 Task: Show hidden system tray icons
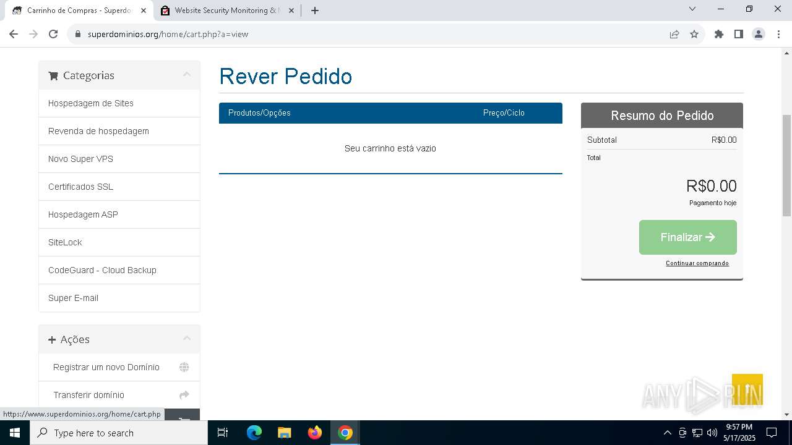coord(667,433)
